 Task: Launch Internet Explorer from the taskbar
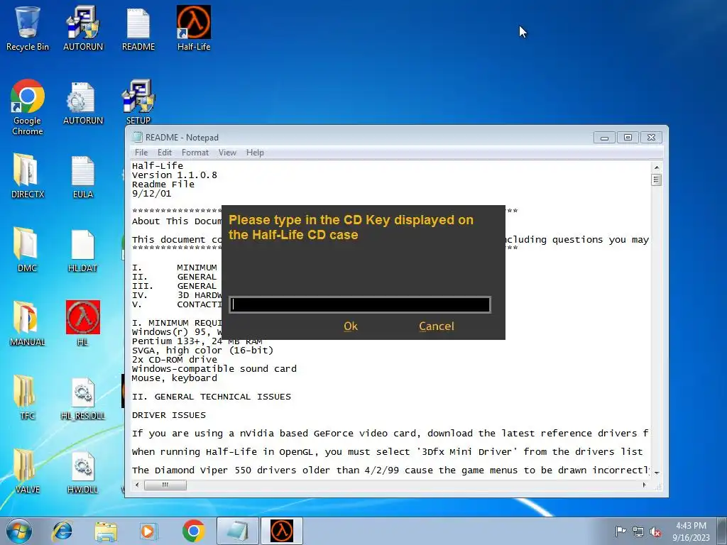point(62,531)
